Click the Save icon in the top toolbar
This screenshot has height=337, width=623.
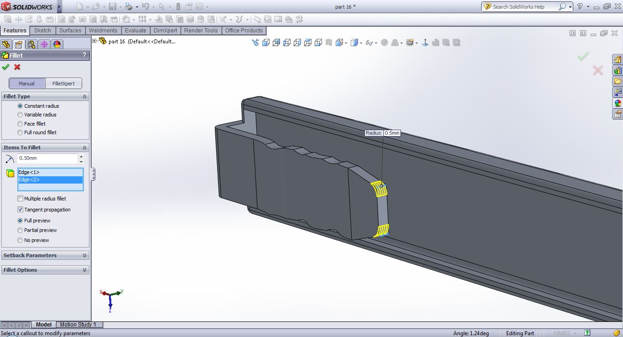[x=112, y=6]
